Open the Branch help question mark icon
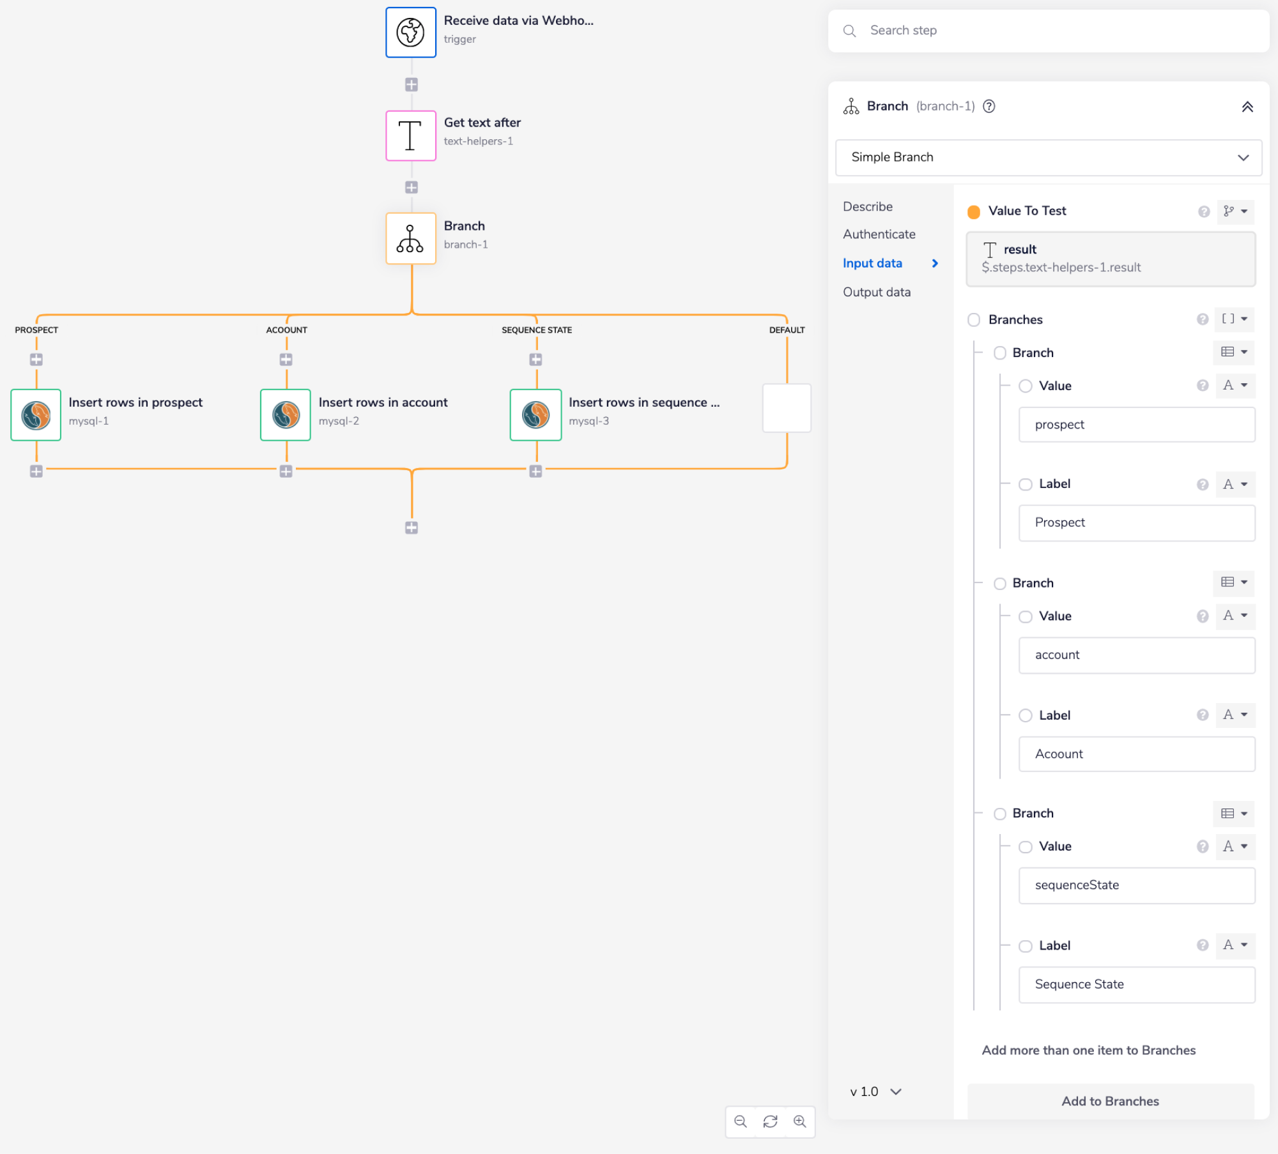 pyautogui.click(x=989, y=106)
